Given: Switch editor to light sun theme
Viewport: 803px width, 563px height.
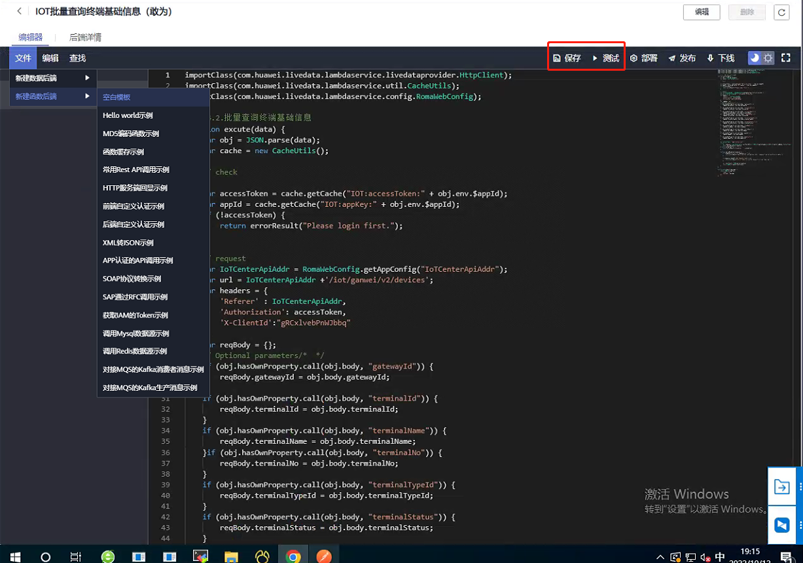Looking at the screenshot, I should [768, 58].
